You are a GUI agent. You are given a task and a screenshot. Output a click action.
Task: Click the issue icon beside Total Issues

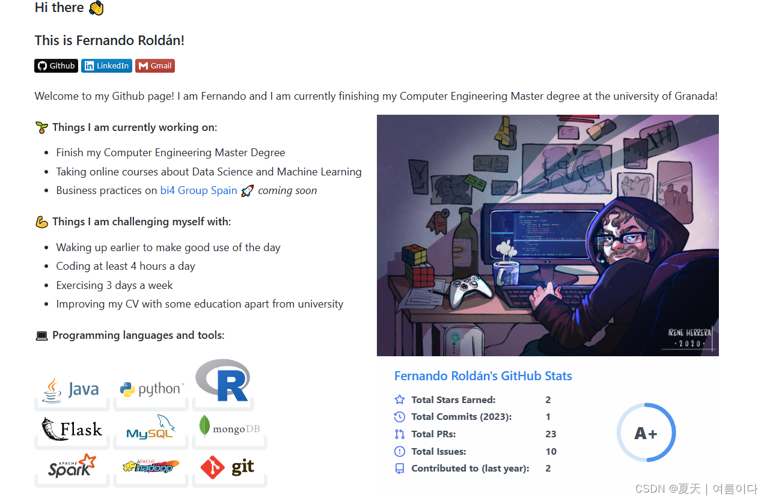coord(400,451)
